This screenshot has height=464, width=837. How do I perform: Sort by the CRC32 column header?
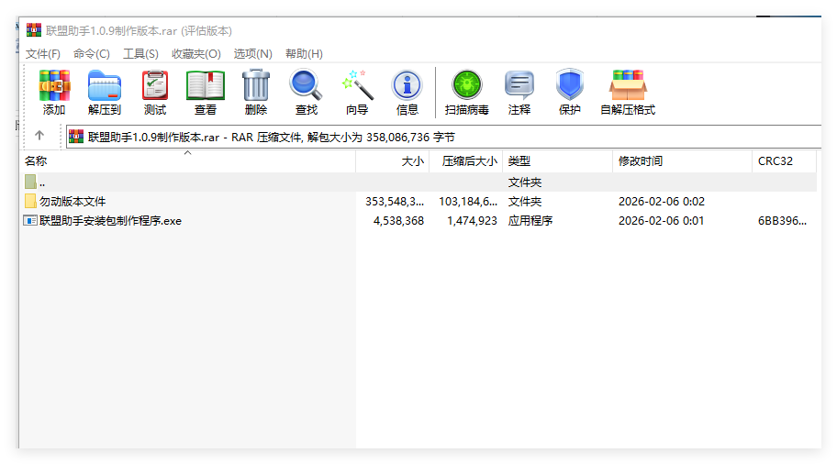[x=784, y=161]
